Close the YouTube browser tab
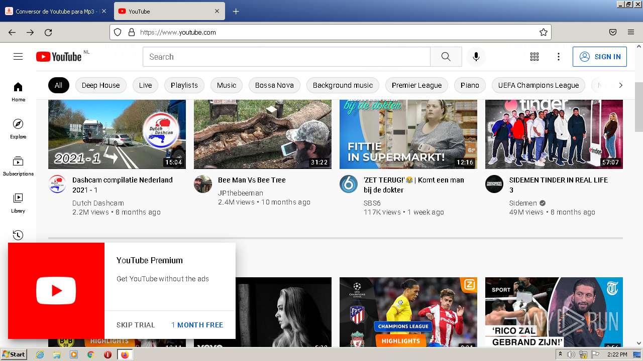 (x=217, y=11)
